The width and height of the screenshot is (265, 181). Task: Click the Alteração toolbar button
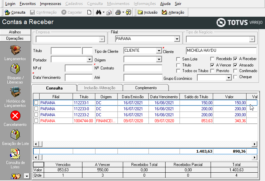tap(173, 12)
